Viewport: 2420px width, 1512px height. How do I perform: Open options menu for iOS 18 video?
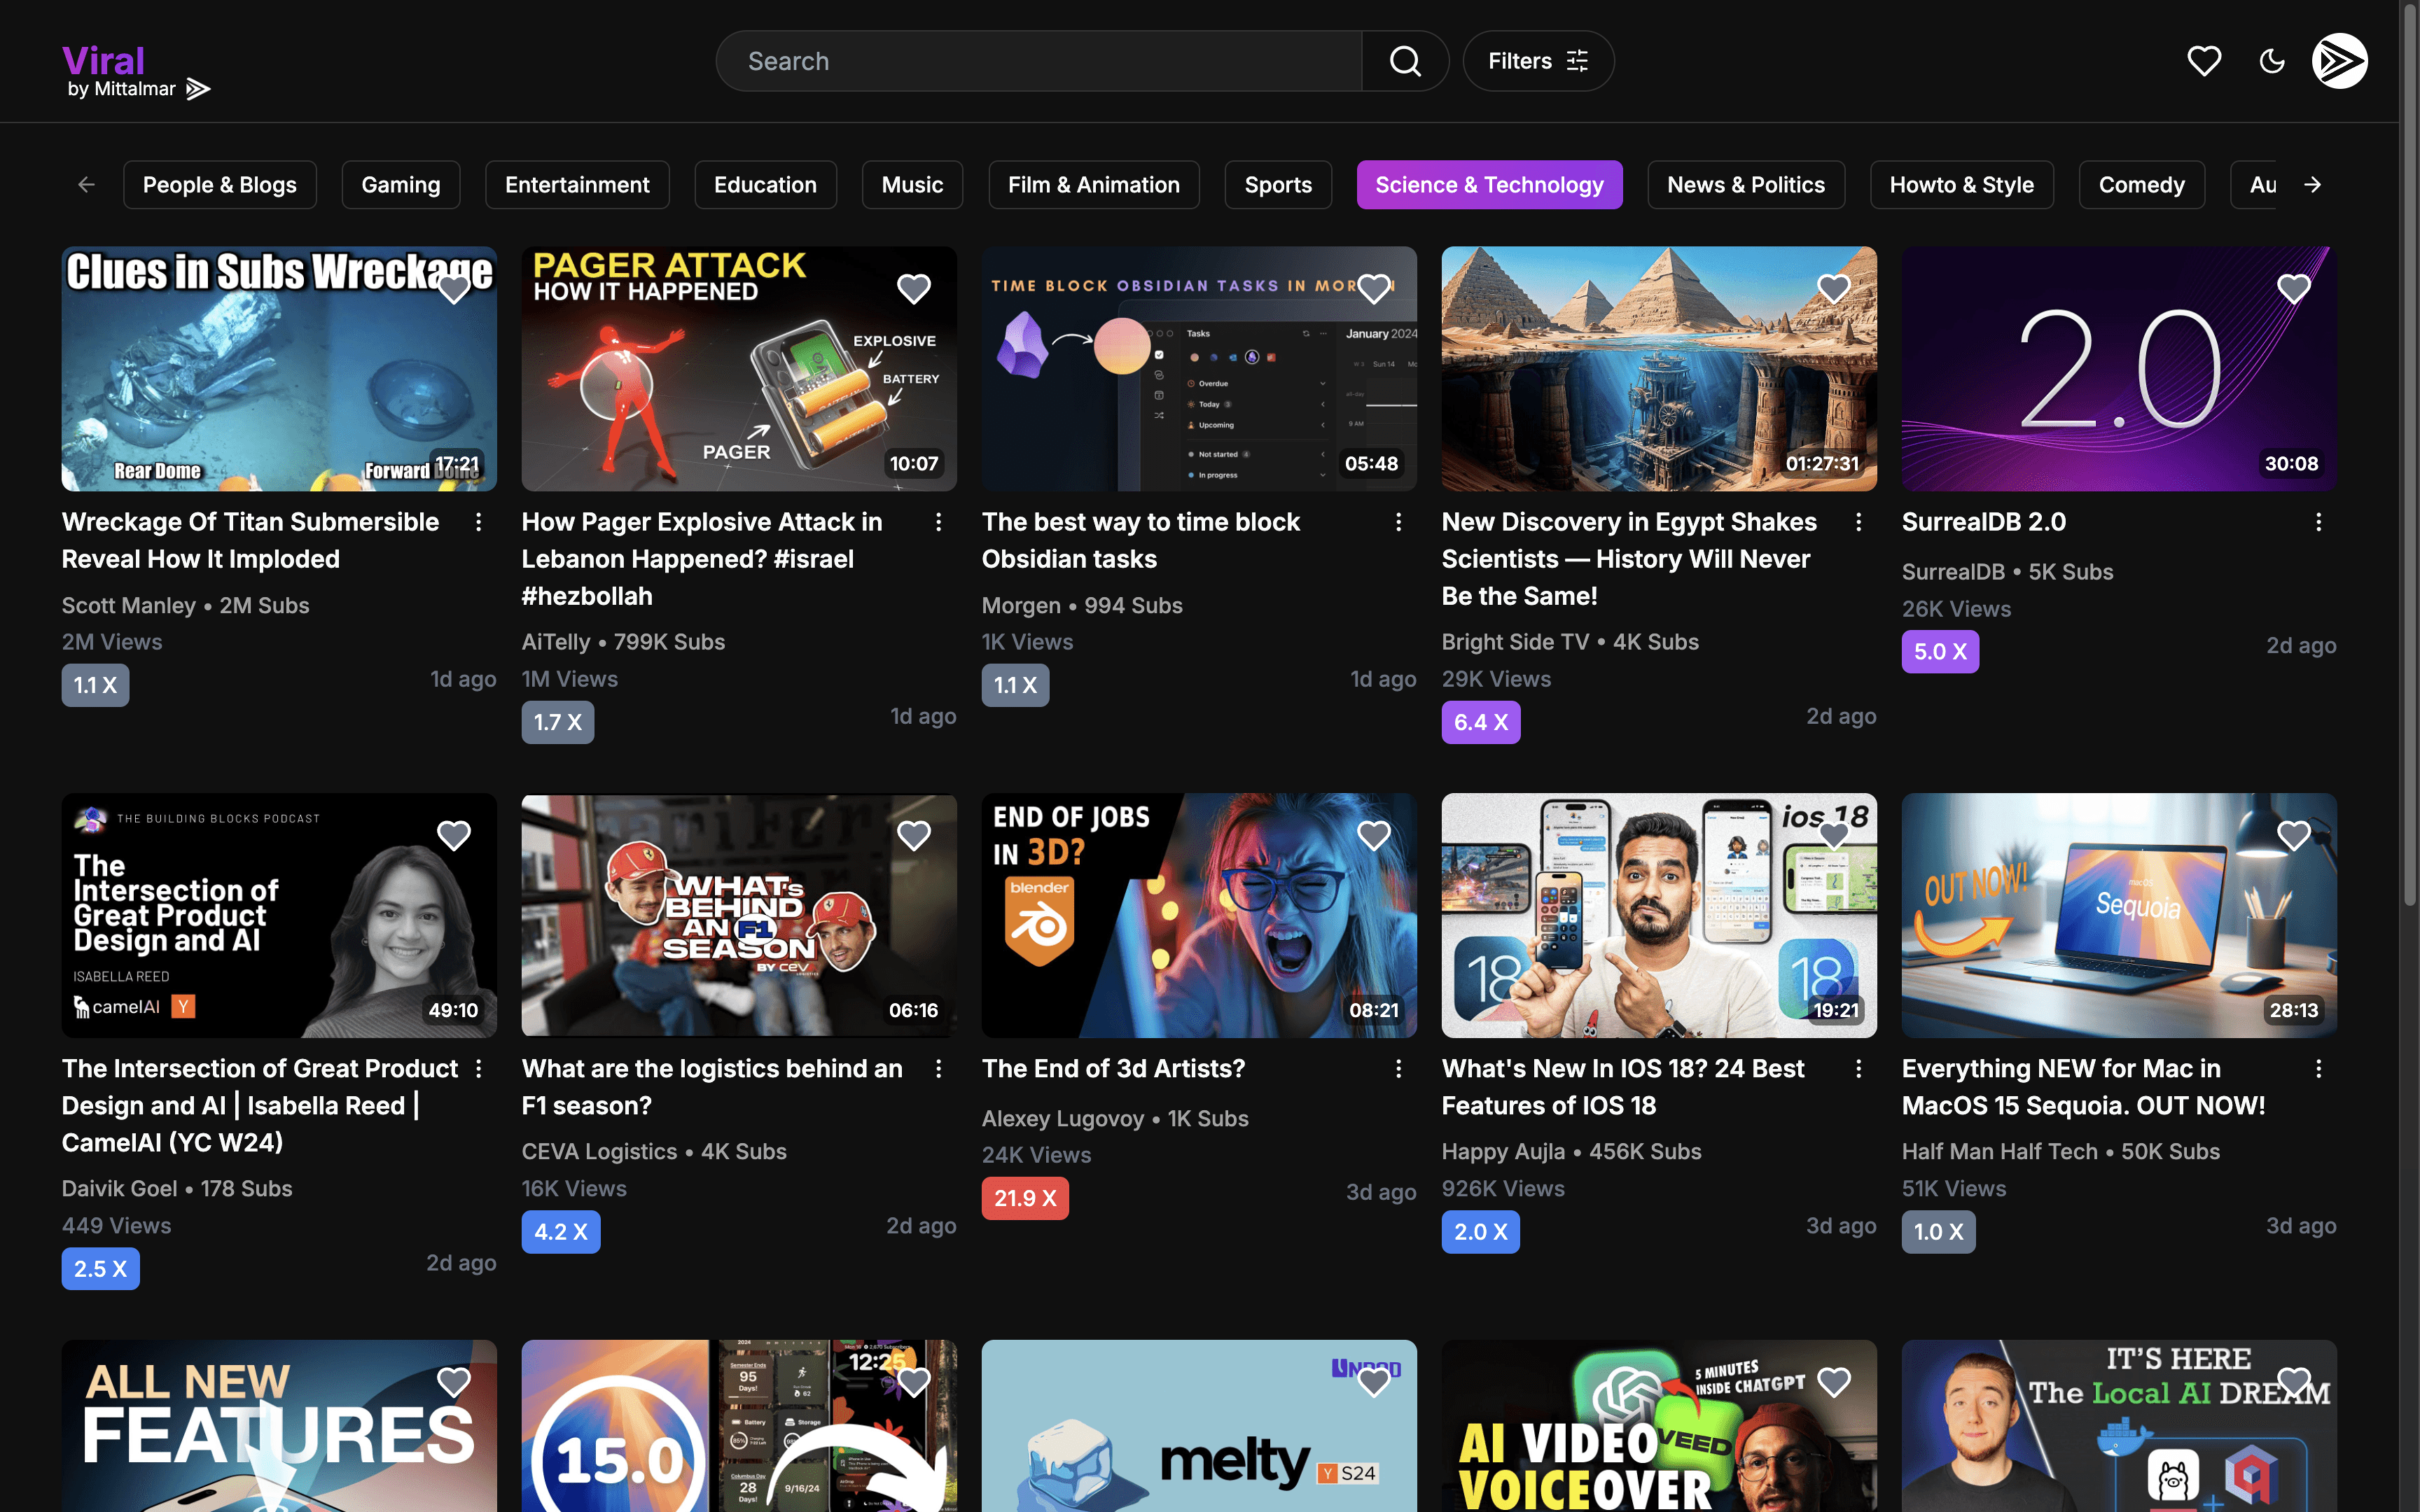tap(1859, 1069)
